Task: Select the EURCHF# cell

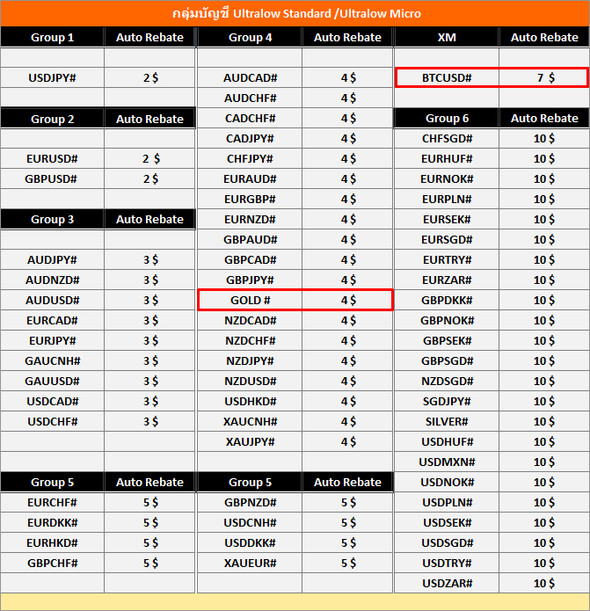Action: (53, 502)
